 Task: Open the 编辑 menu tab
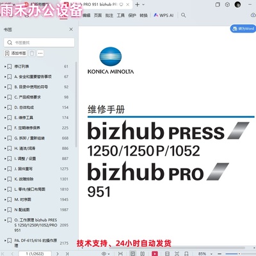click(x=86, y=15)
